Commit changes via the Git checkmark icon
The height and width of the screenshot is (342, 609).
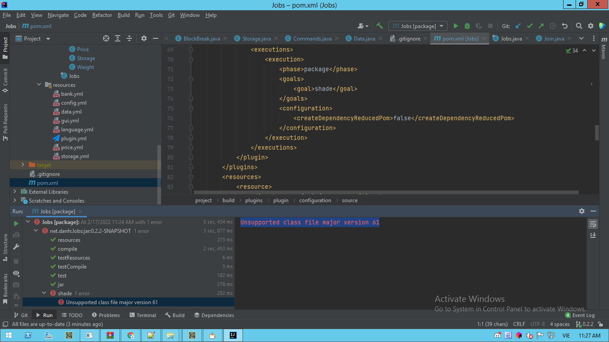(529, 26)
